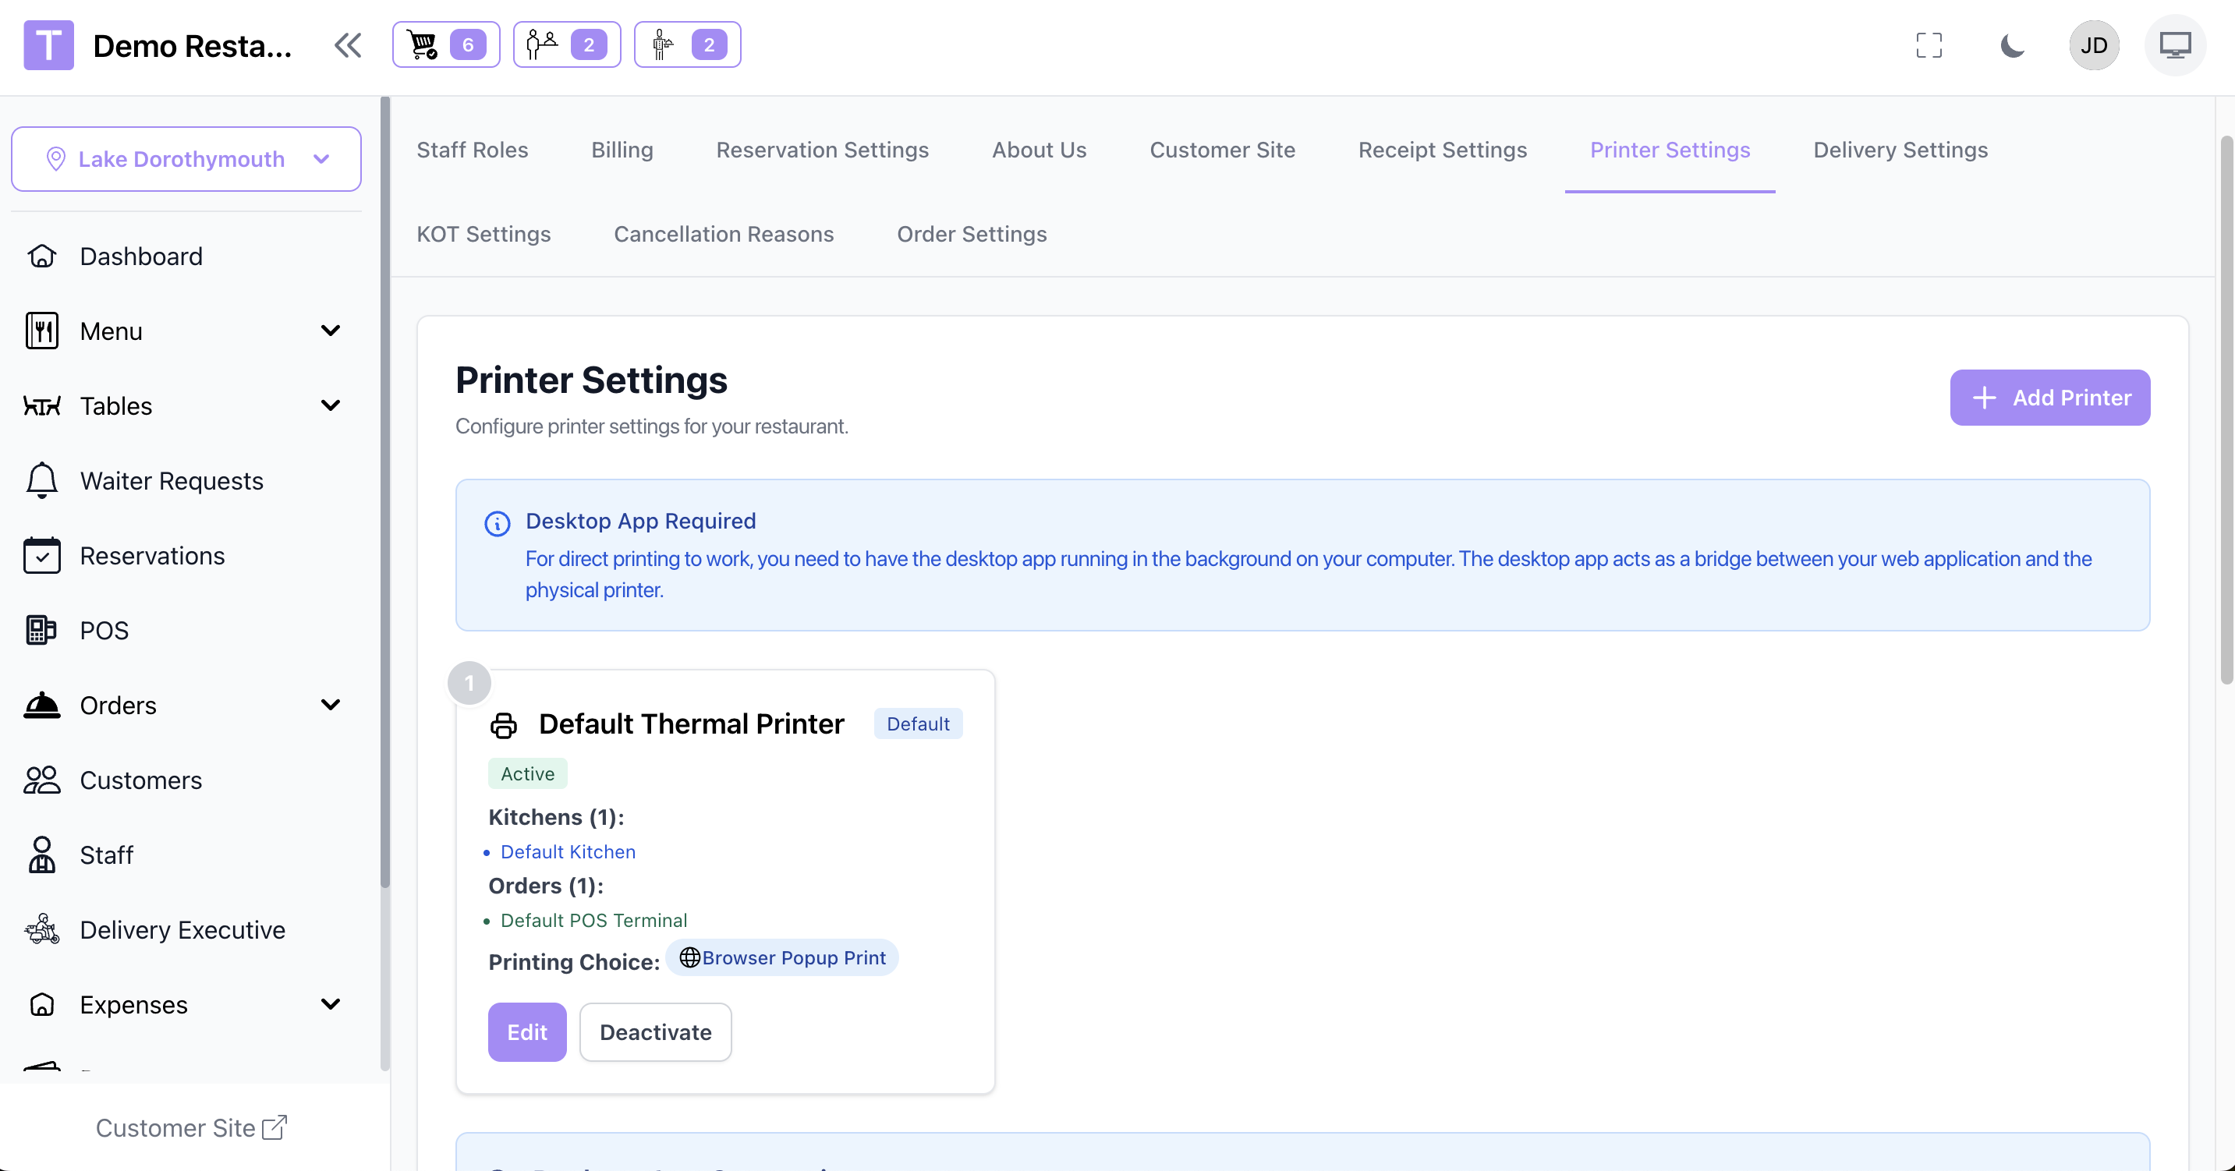
Task: Click the Waiter Requests bell icon
Action: pyautogui.click(x=41, y=480)
